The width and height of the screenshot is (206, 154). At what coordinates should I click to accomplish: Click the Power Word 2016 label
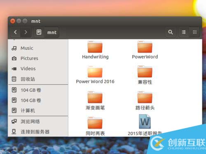pyautogui.click(x=95, y=82)
